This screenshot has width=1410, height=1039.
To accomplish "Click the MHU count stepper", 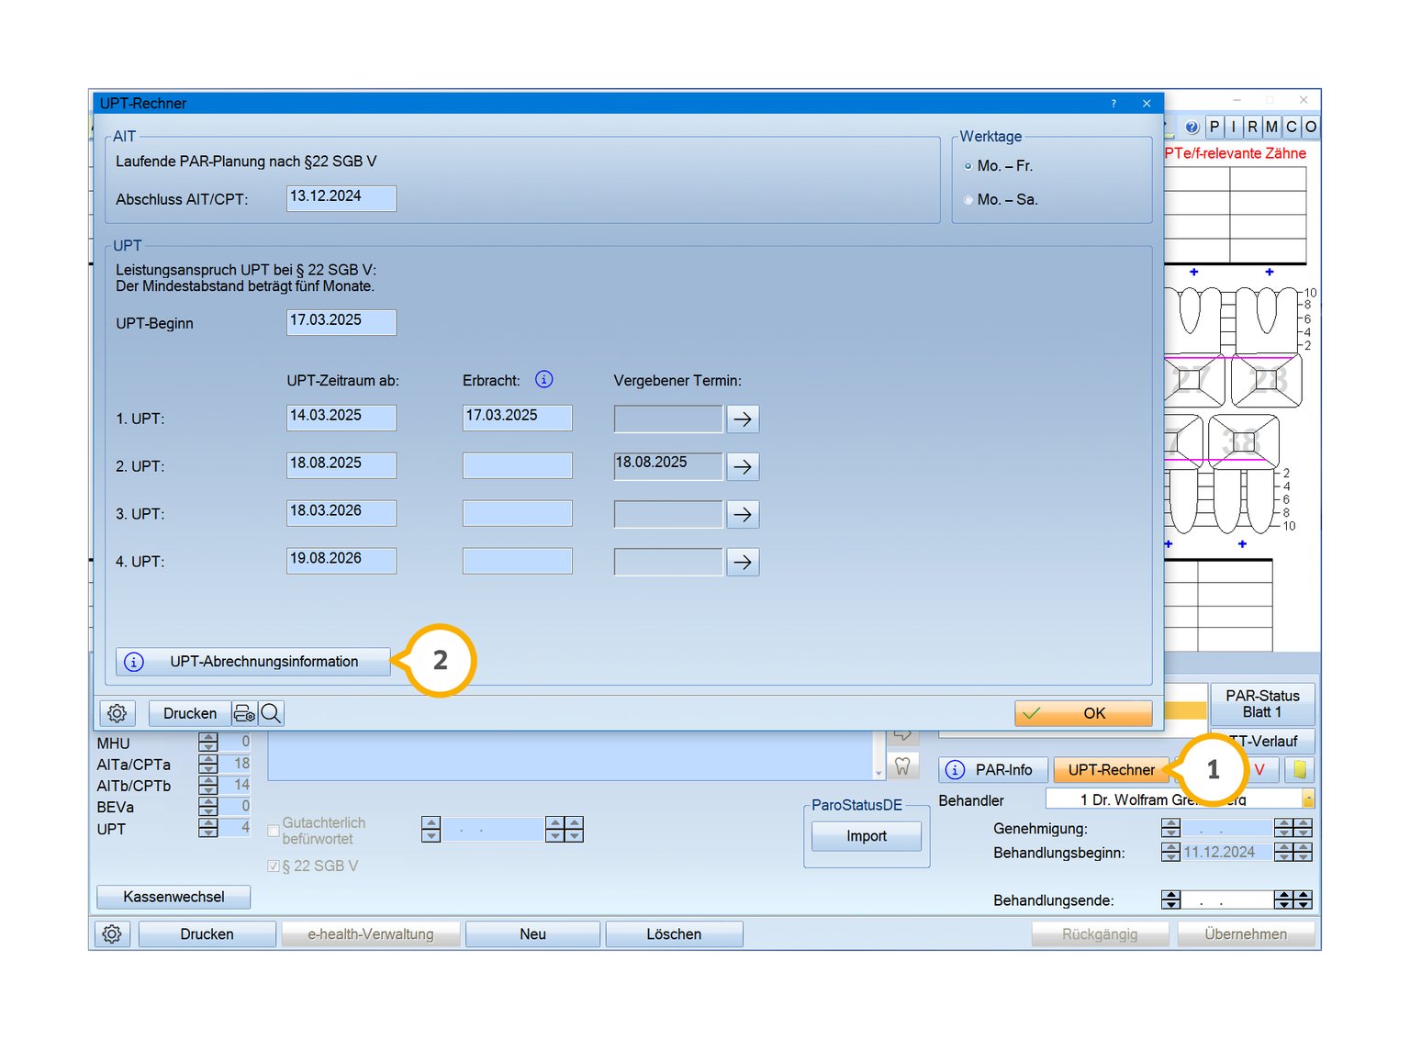I will [x=208, y=742].
